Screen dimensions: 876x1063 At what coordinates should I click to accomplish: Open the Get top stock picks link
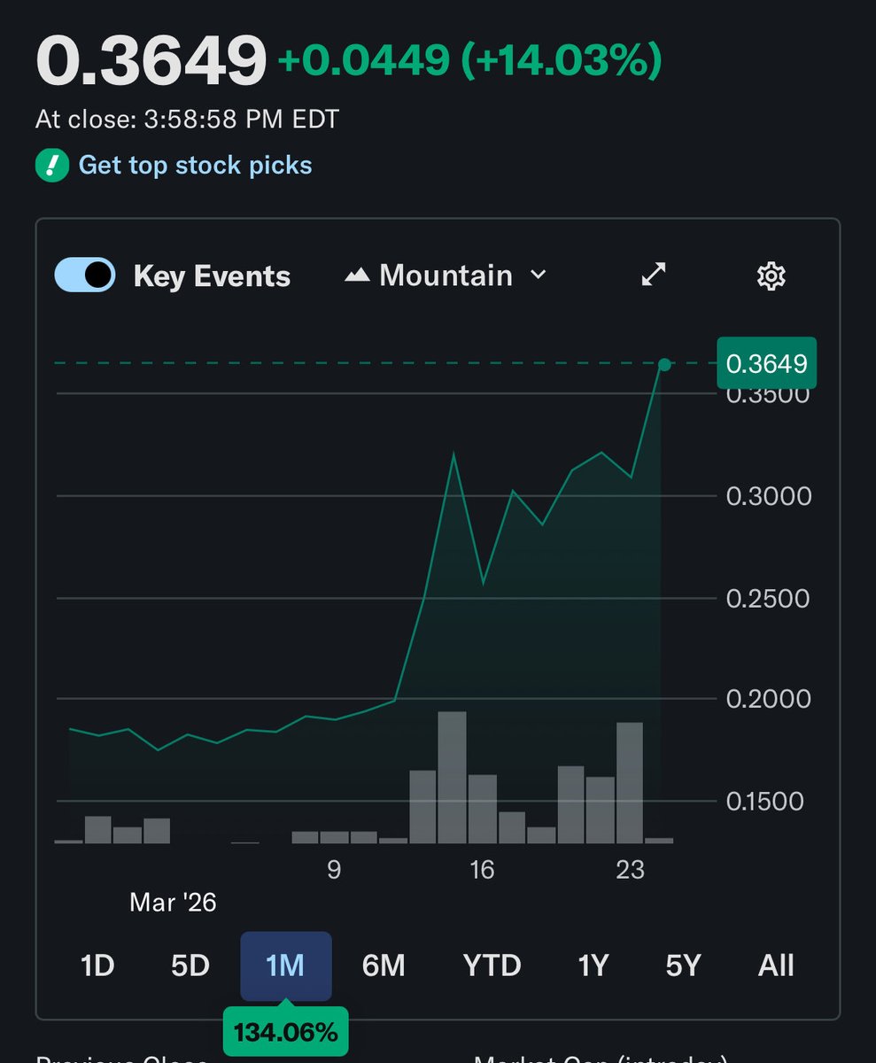(x=196, y=165)
